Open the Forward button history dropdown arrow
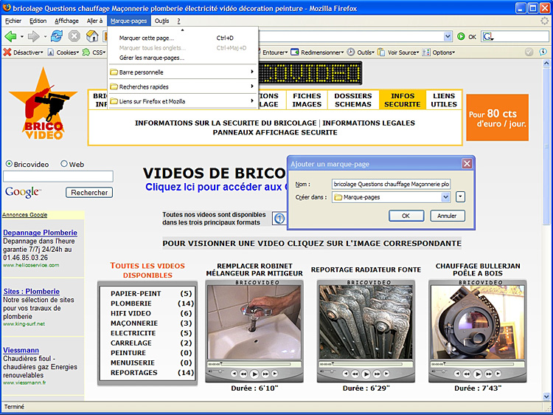Image resolution: width=553 pixels, height=415 pixels. [45, 36]
